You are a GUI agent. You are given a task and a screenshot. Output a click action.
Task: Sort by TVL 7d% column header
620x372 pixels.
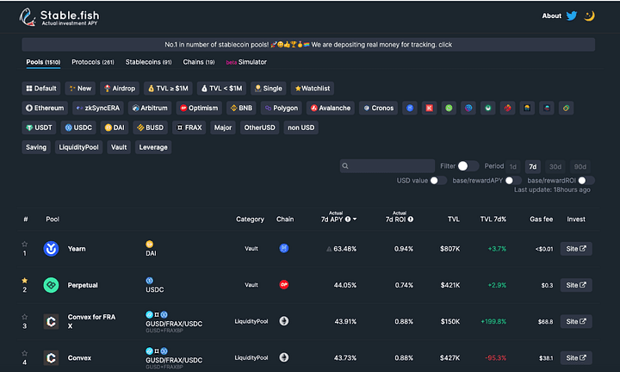click(x=493, y=219)
